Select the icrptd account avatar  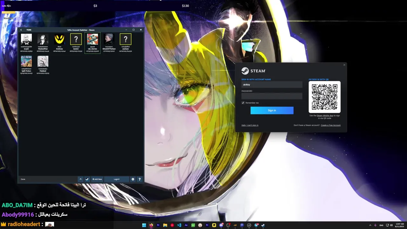(26, 39)
